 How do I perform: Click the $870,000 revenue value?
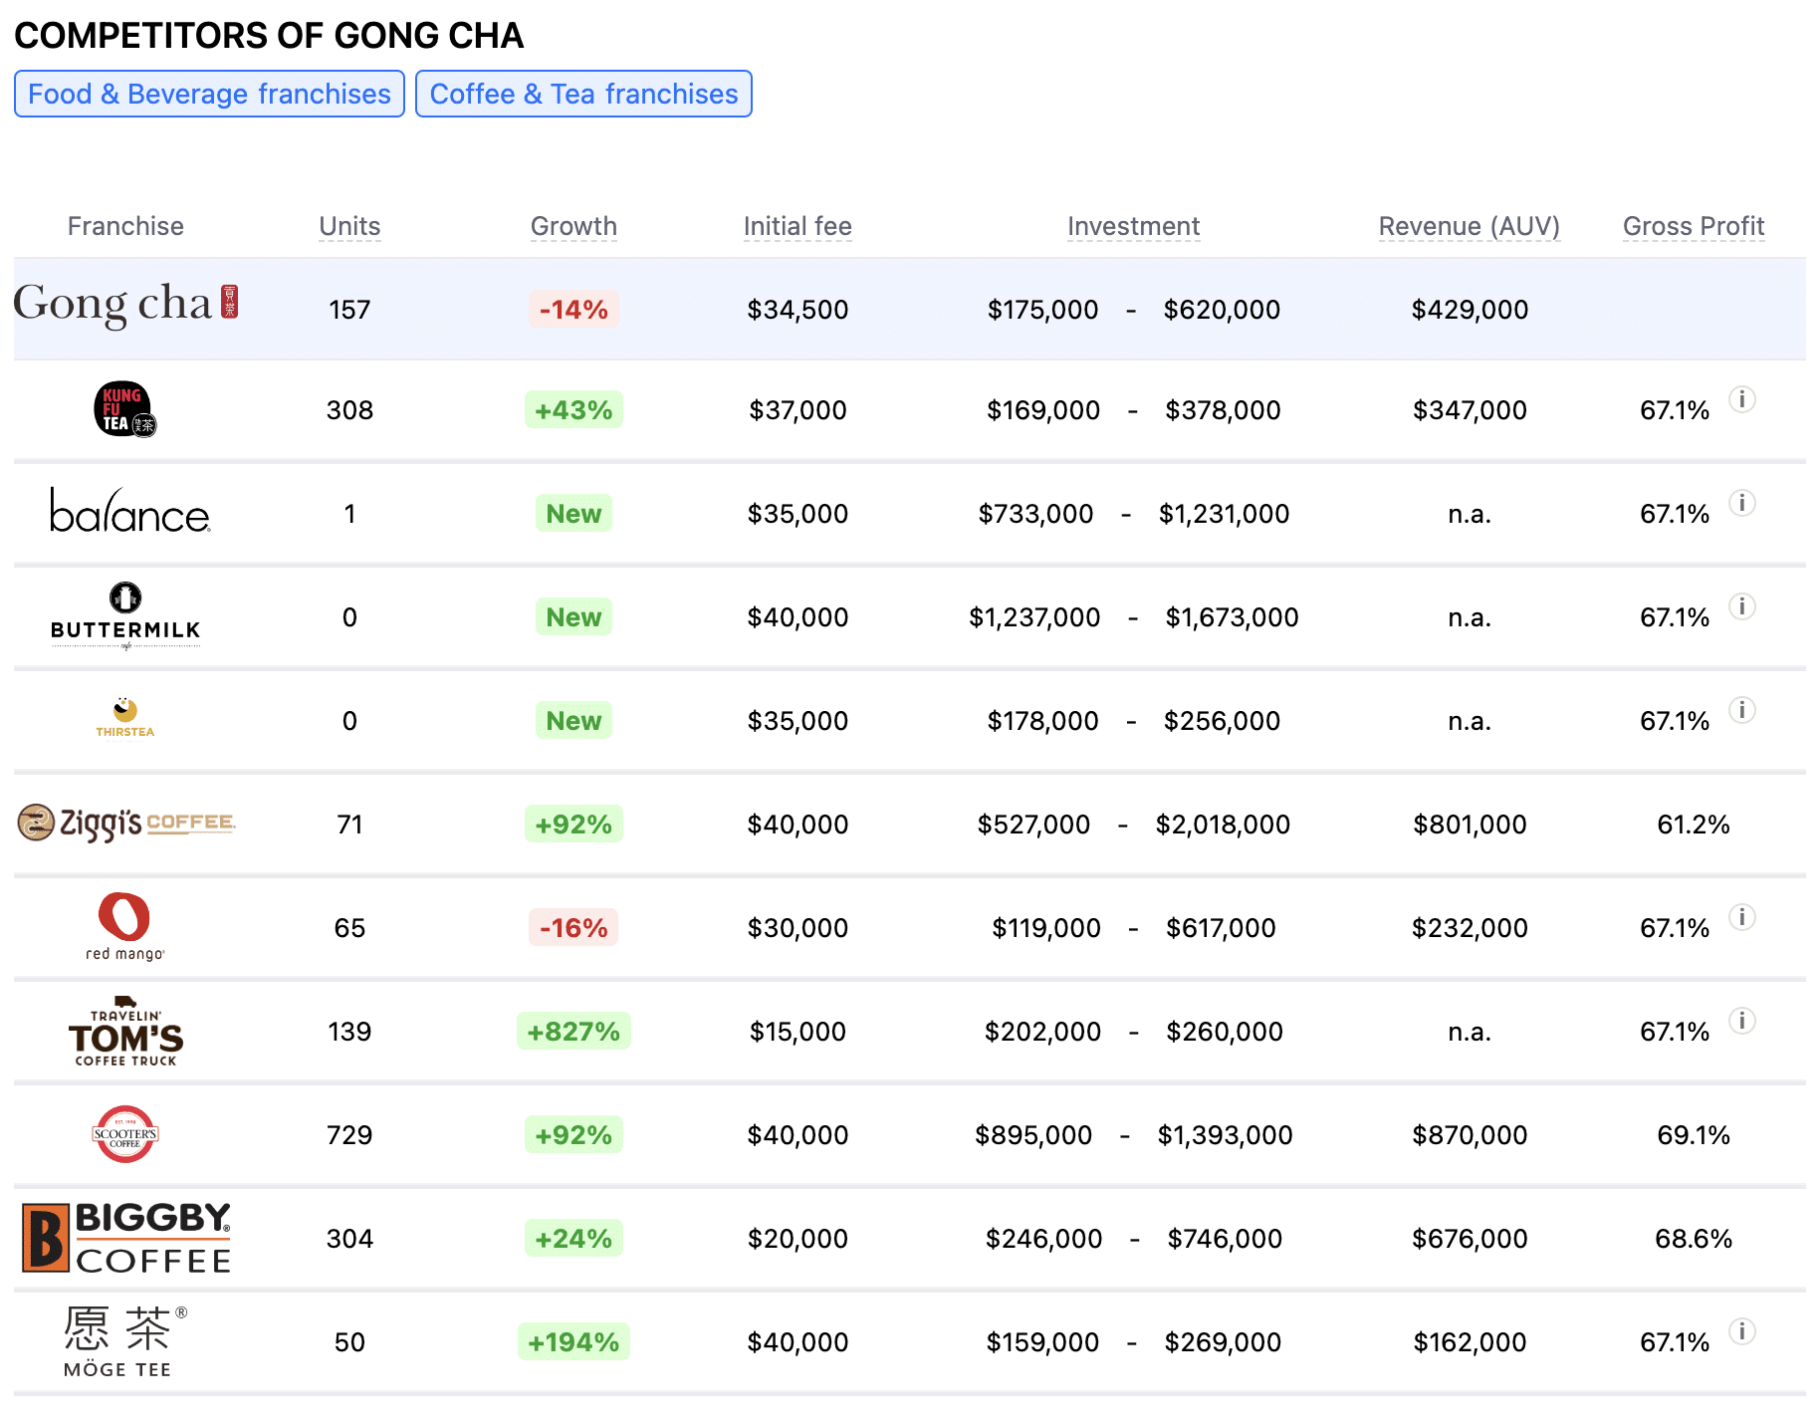(1470, 1135)
